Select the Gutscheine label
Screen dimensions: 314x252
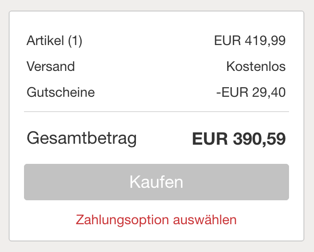coord(61,92)
